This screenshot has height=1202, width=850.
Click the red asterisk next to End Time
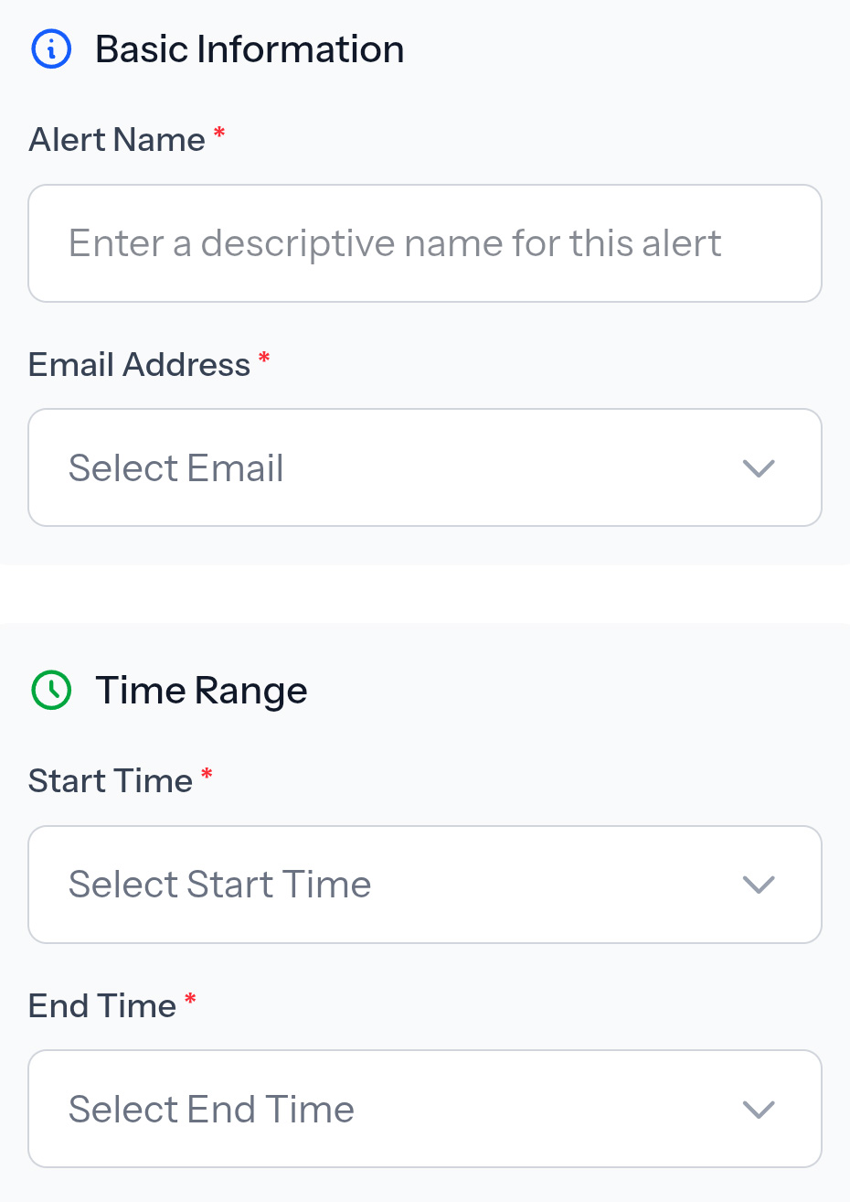click(x=190, y=1000)
